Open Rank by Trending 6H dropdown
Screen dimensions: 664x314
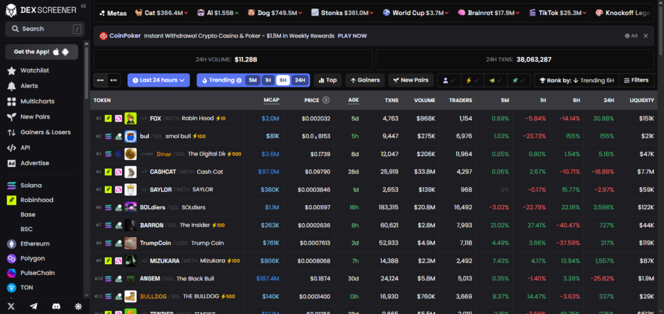576,80
